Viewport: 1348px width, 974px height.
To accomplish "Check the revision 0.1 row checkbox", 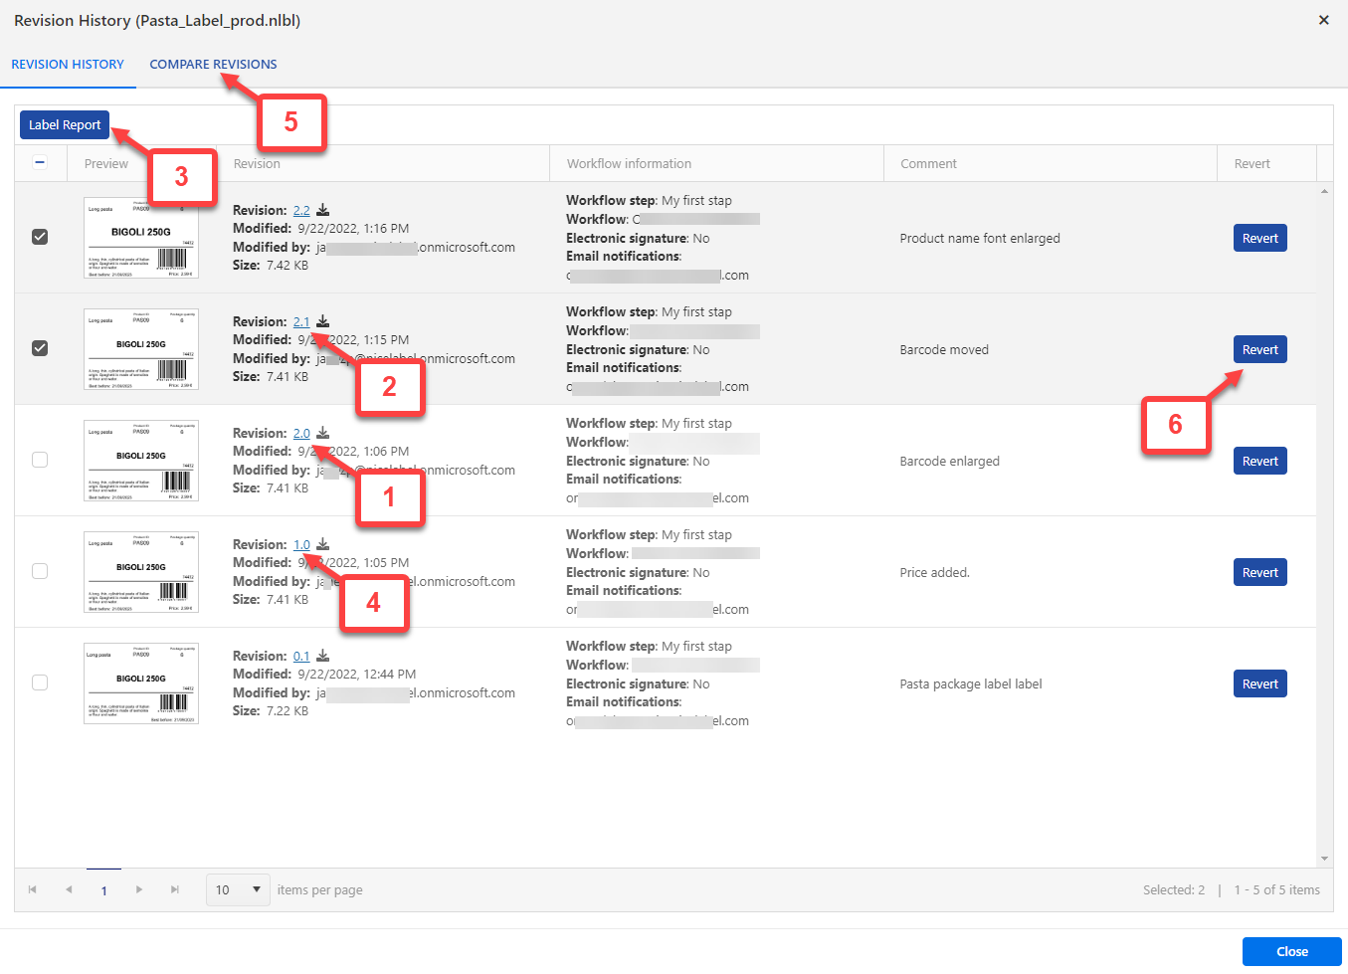I will click(40, 682).
